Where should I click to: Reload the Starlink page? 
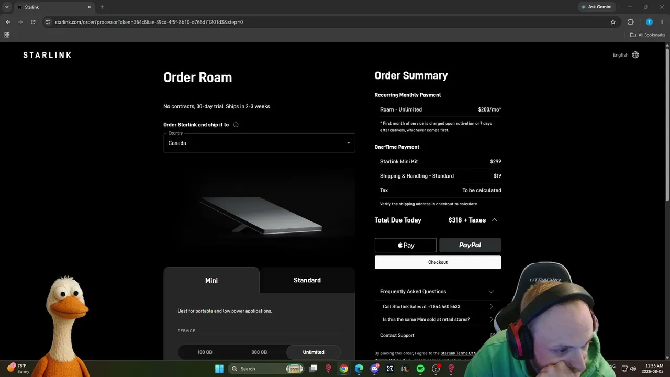tap(33, 22)
